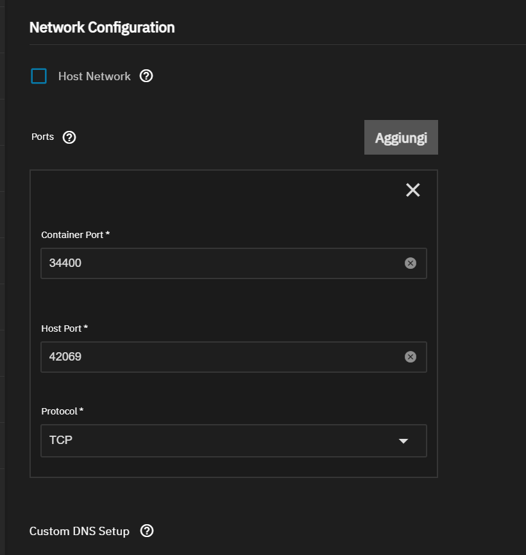Click the Ports label text
The width and height of the screenshot is (526, 555).
coord(42,137)
